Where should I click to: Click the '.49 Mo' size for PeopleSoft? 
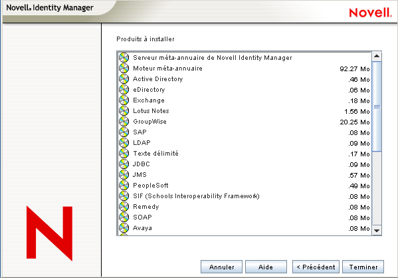(359, 186)
